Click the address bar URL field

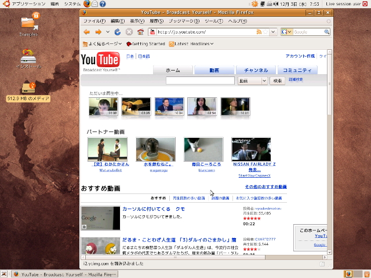[x=206, y=32]
